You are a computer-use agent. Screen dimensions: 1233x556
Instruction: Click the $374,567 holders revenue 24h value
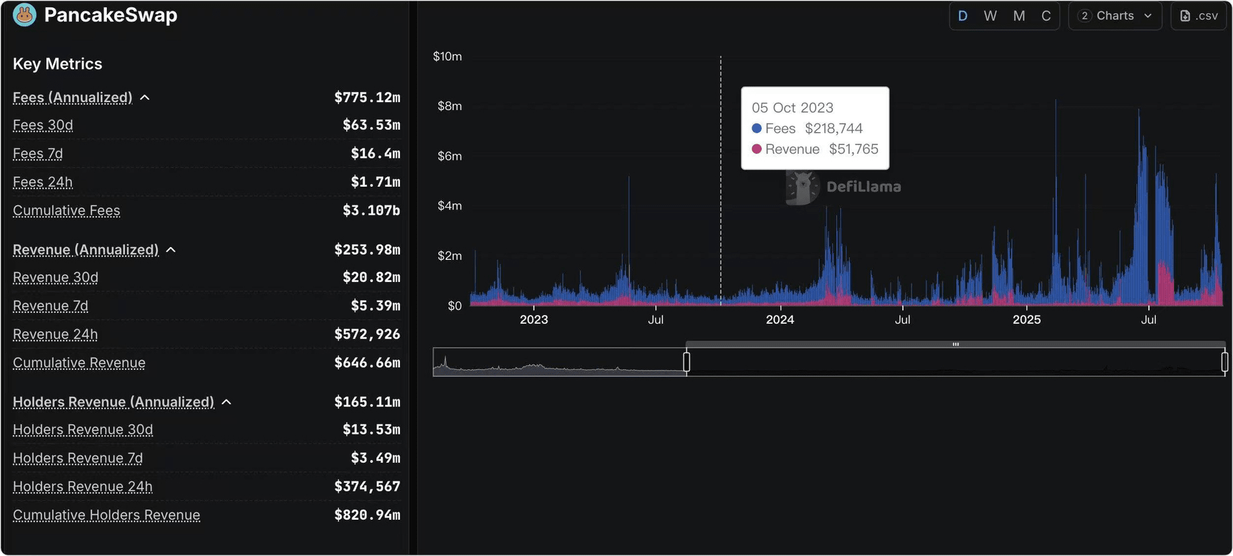pos(367,487)
